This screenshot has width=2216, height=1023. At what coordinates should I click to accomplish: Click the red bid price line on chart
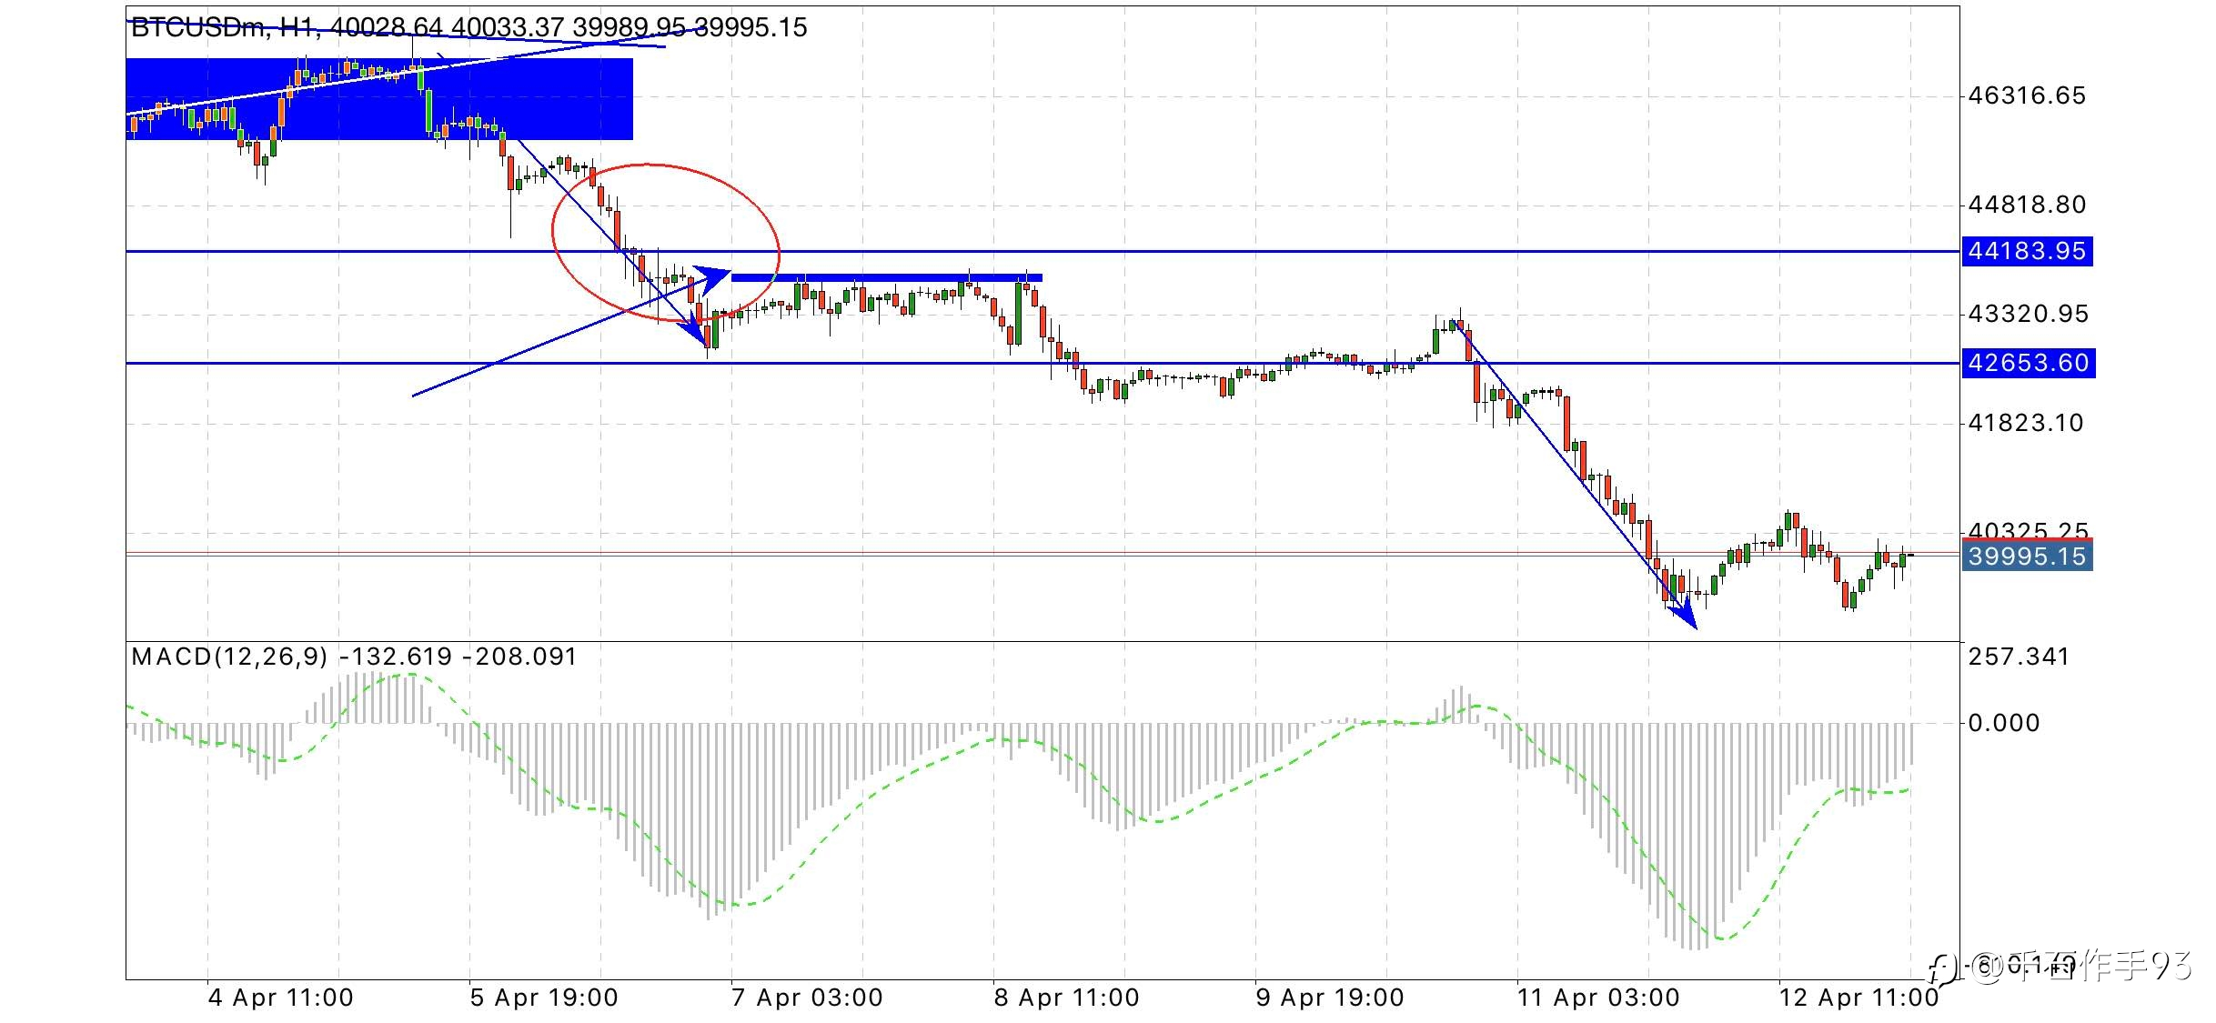(x=1043, y=551)
